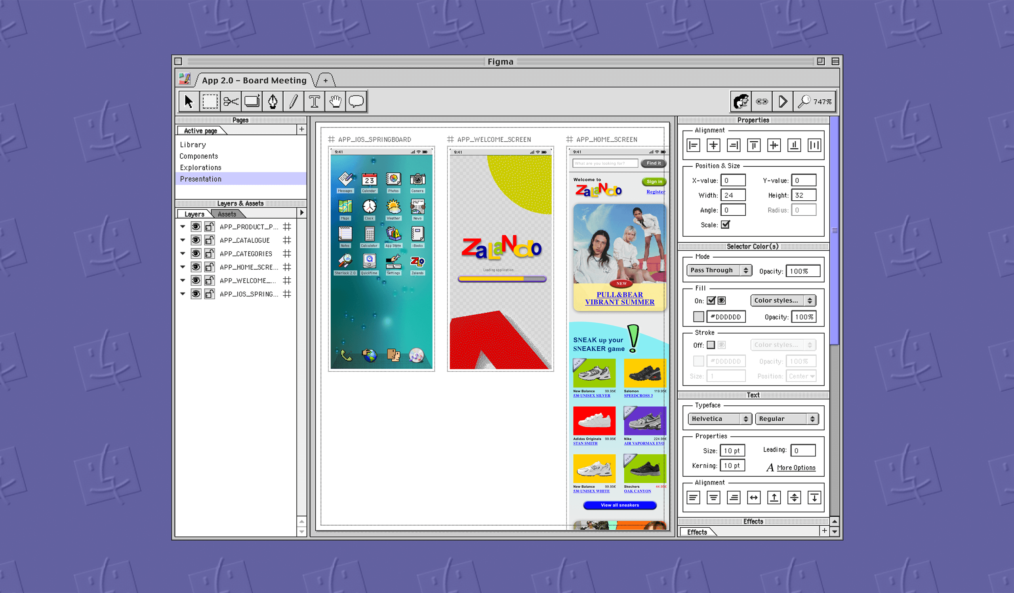
Task: Open the Helvetica typeface dropdown
Action: click(x=719, y=418)
